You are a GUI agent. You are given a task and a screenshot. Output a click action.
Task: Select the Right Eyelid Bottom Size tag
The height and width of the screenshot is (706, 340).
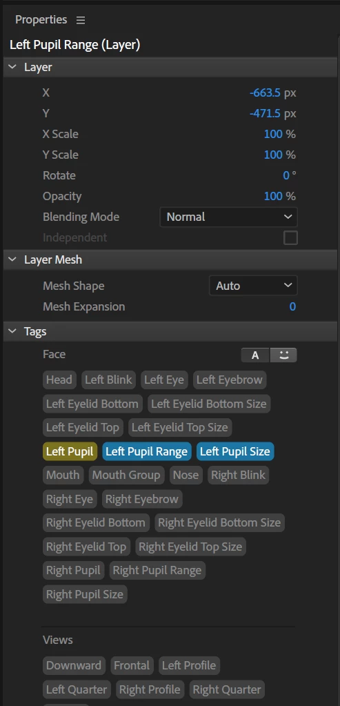click(219, 522)
